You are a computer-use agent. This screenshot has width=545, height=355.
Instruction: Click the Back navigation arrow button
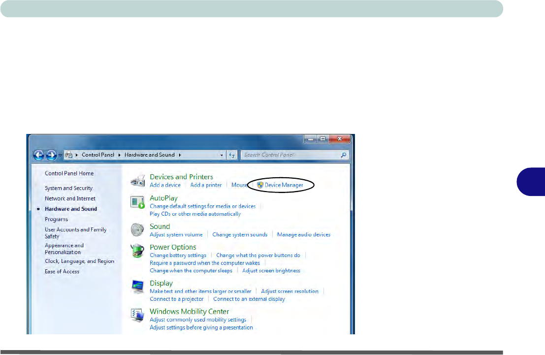click(x=38, y=155)
